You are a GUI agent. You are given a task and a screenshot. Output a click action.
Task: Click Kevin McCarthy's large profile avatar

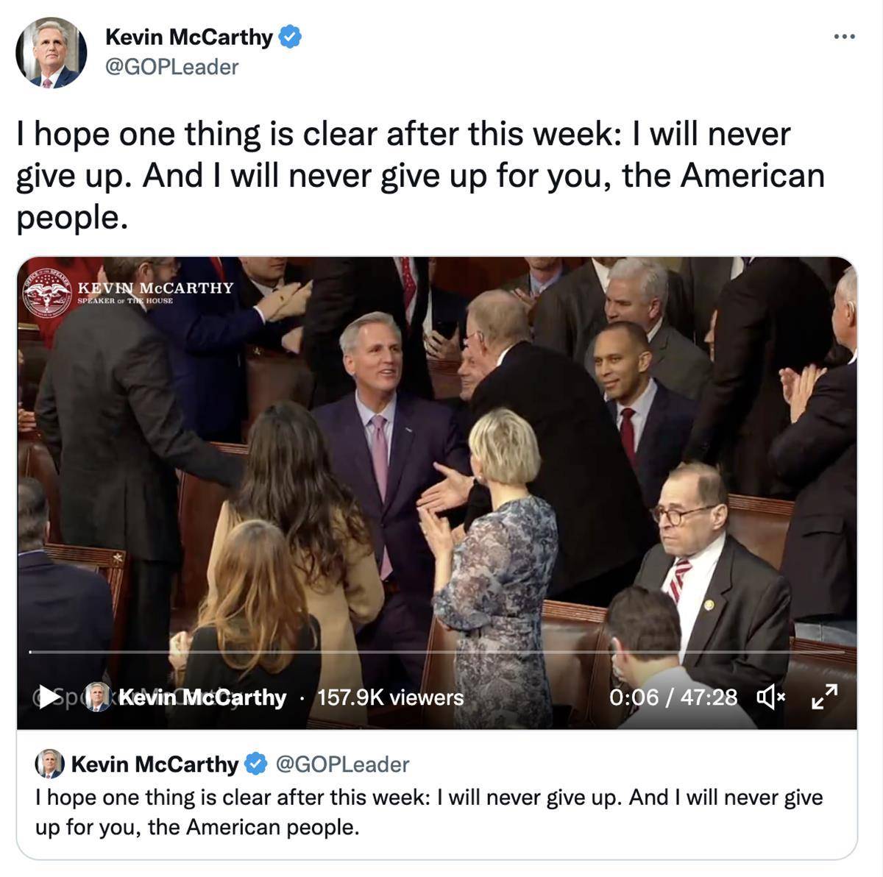[52, 53]
